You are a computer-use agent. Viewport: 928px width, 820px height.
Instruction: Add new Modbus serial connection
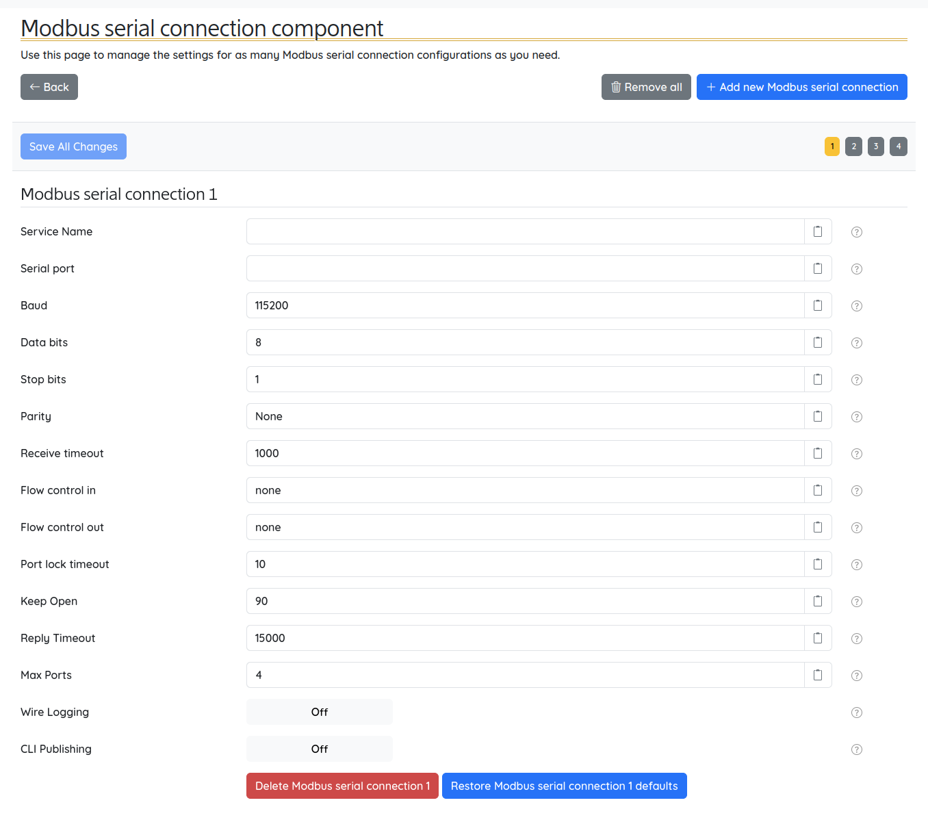click(802, 87)
